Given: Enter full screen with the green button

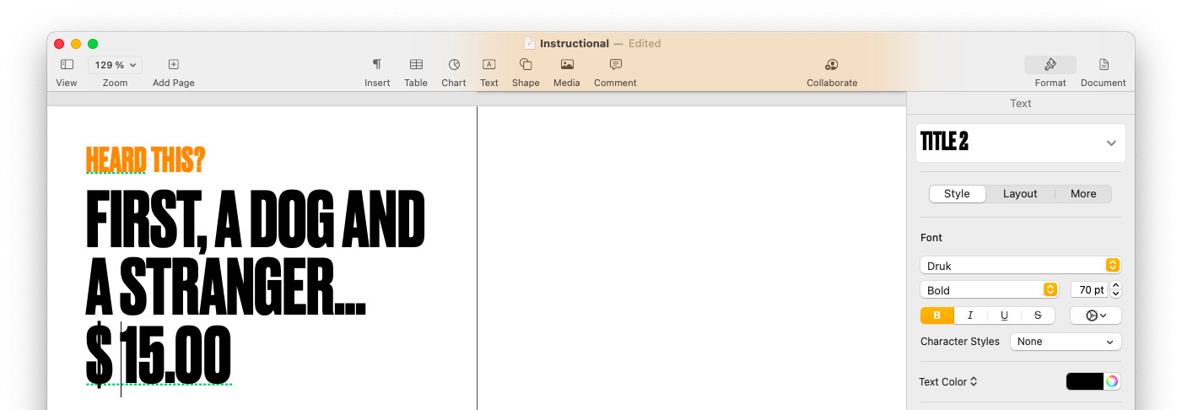Looking at the screenshot, I should [x=93, y=44].
